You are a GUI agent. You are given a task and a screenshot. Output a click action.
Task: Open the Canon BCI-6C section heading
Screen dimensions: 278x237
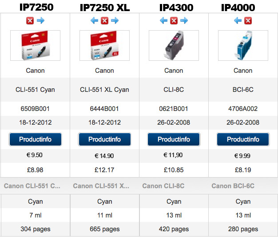click(233, 186)
